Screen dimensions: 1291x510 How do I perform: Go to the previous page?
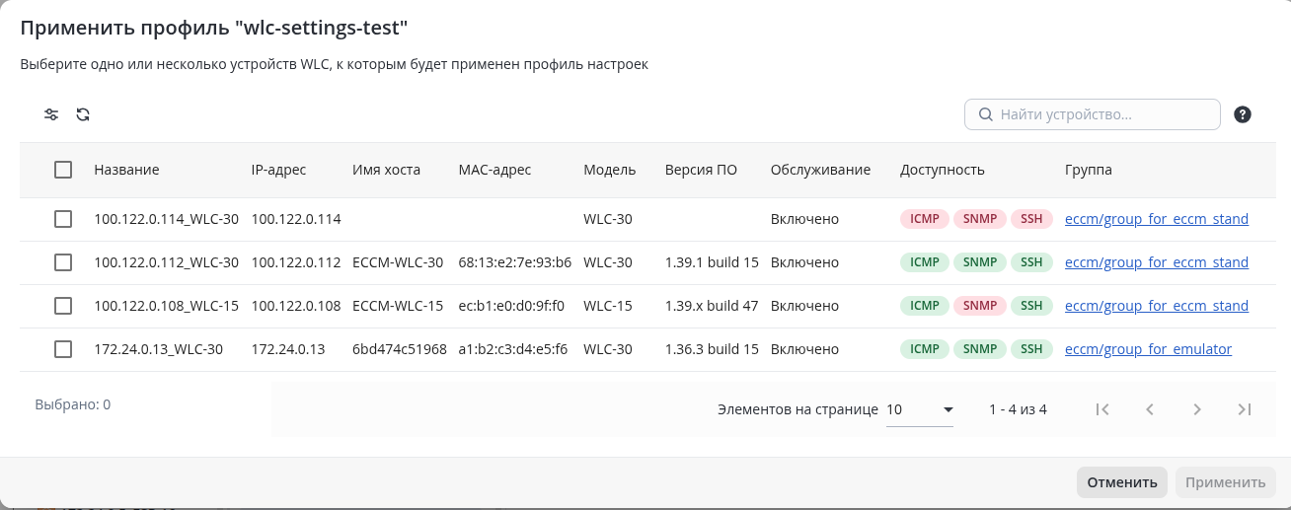click(x=1150, y=409)
